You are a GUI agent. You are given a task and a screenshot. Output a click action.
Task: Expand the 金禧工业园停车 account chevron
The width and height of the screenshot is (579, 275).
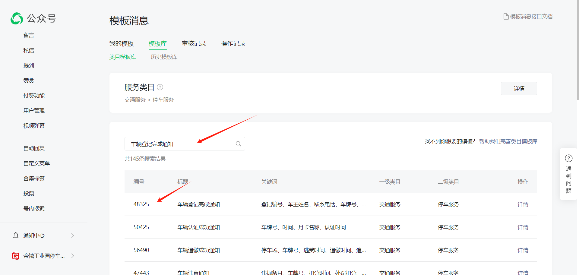click(x=73, y=256)
